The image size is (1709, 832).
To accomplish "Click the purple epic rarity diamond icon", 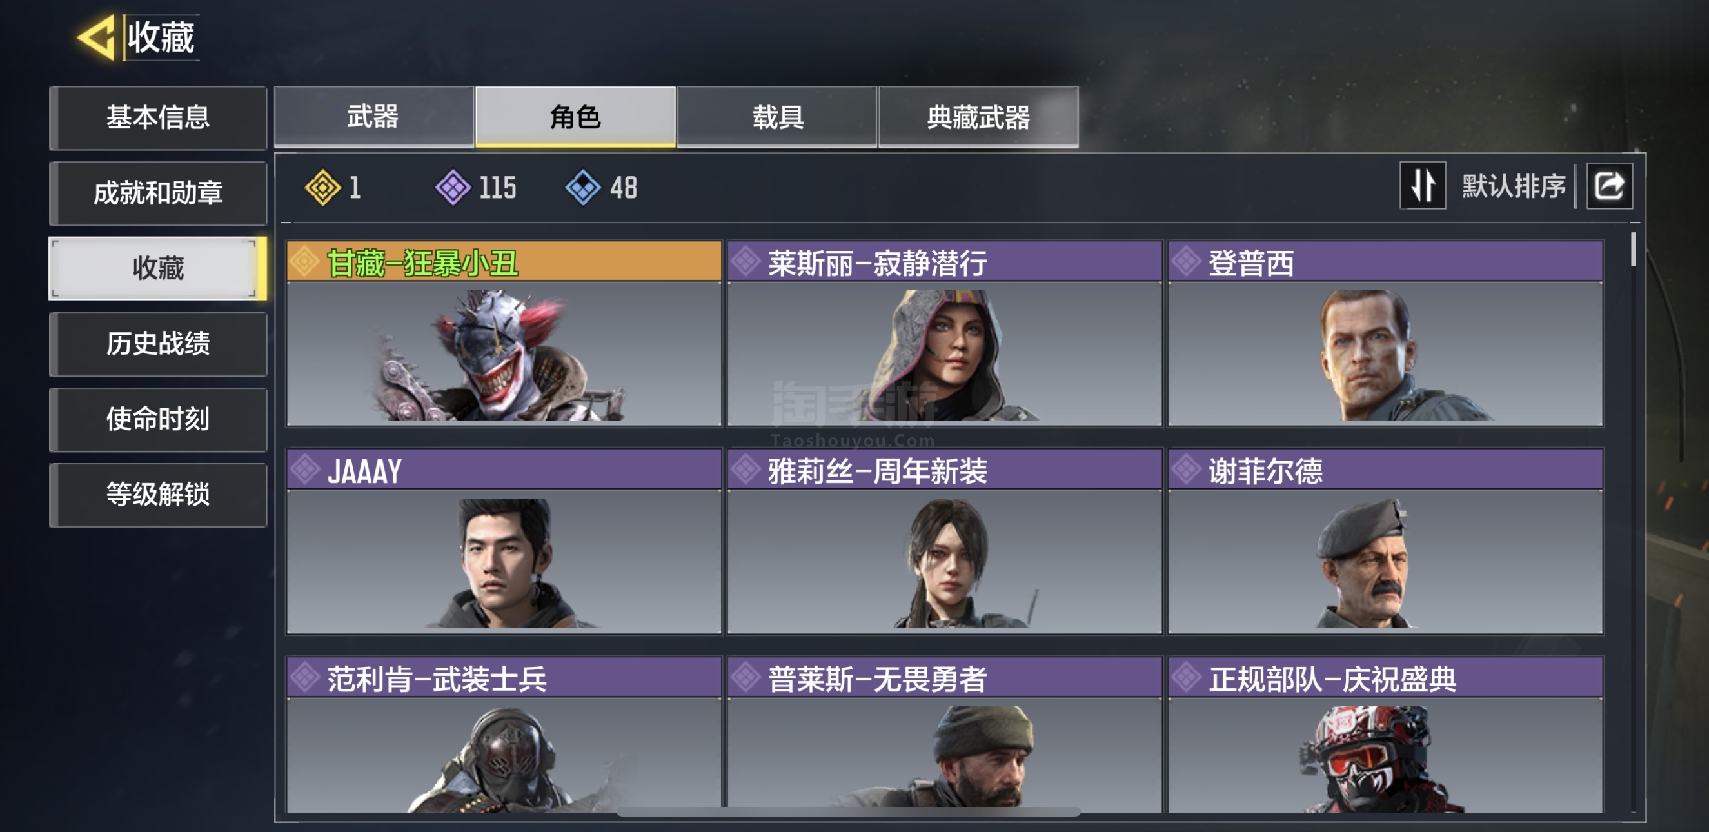I will [x=453, y=188].
